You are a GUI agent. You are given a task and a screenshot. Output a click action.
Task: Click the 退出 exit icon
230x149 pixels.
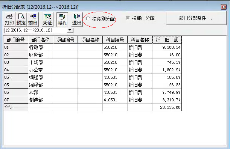[x=77, y=20]
